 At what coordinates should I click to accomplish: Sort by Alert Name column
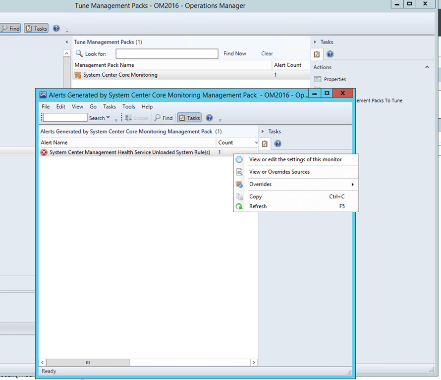(127, 142)
